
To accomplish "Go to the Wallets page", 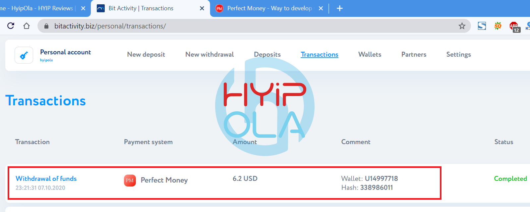I will [x=370, y=54].
